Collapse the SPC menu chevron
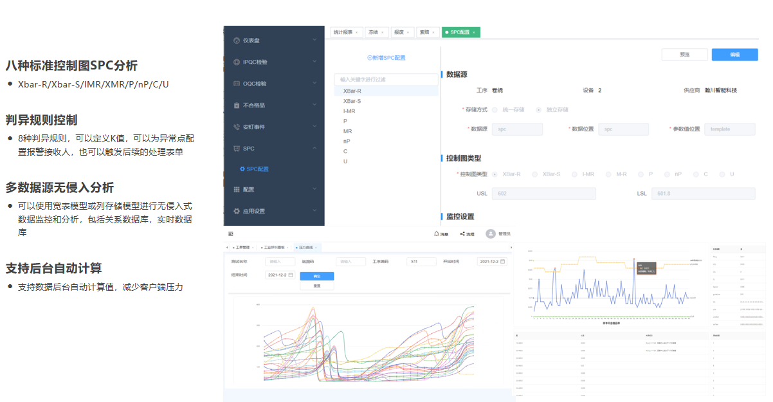The width and height of the screenshot is (773, 402). pos(314,148)
